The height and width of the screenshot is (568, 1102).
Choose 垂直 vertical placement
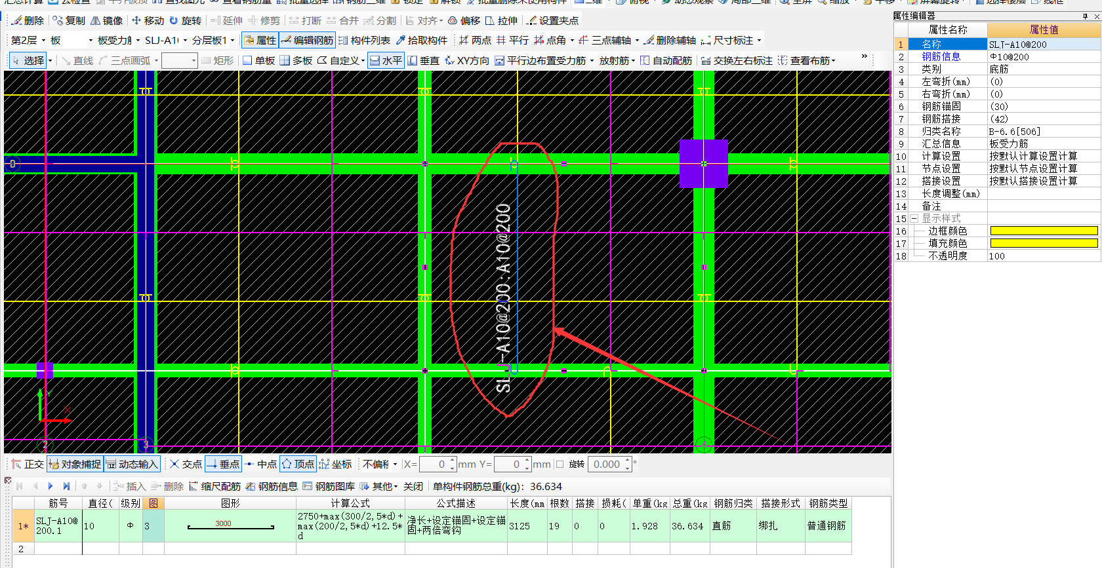click(x=424, y=60)
